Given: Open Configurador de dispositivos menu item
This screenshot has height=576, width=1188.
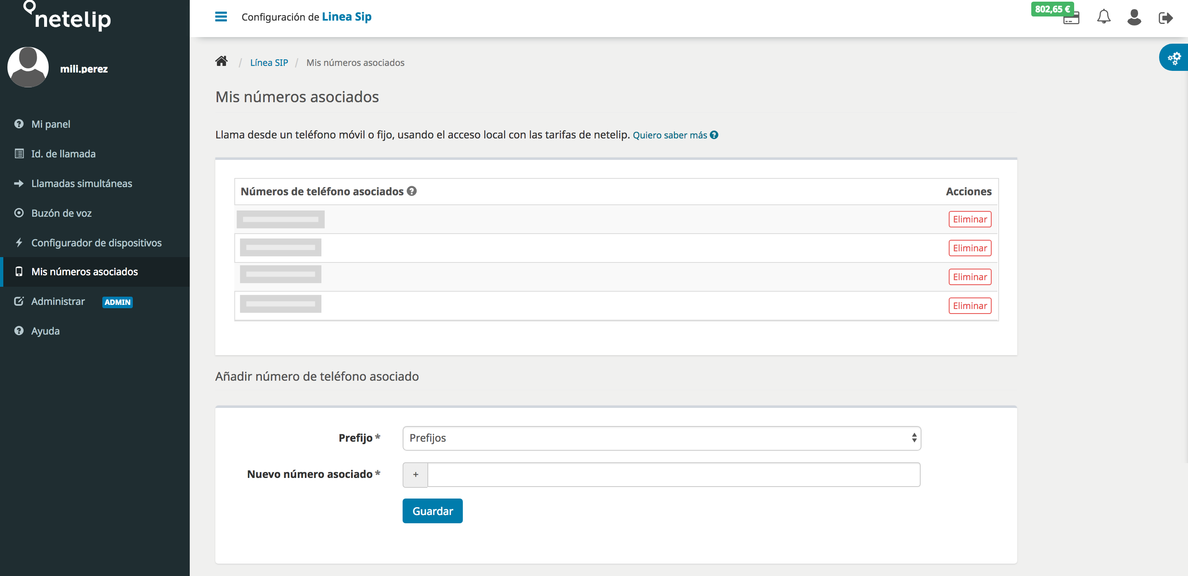Looking at the screenshot, I should [x=96, y=242].
